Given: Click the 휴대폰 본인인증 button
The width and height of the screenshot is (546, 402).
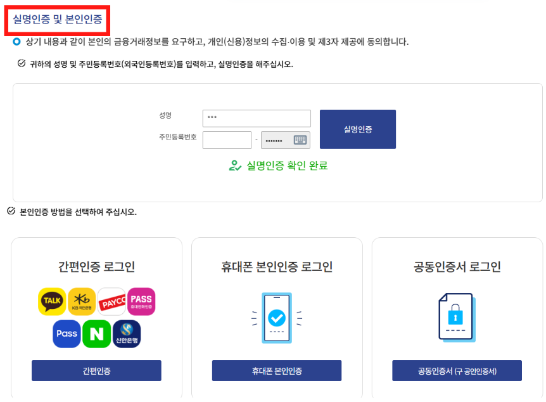Looking at the screenshot, I should (276, 371).
